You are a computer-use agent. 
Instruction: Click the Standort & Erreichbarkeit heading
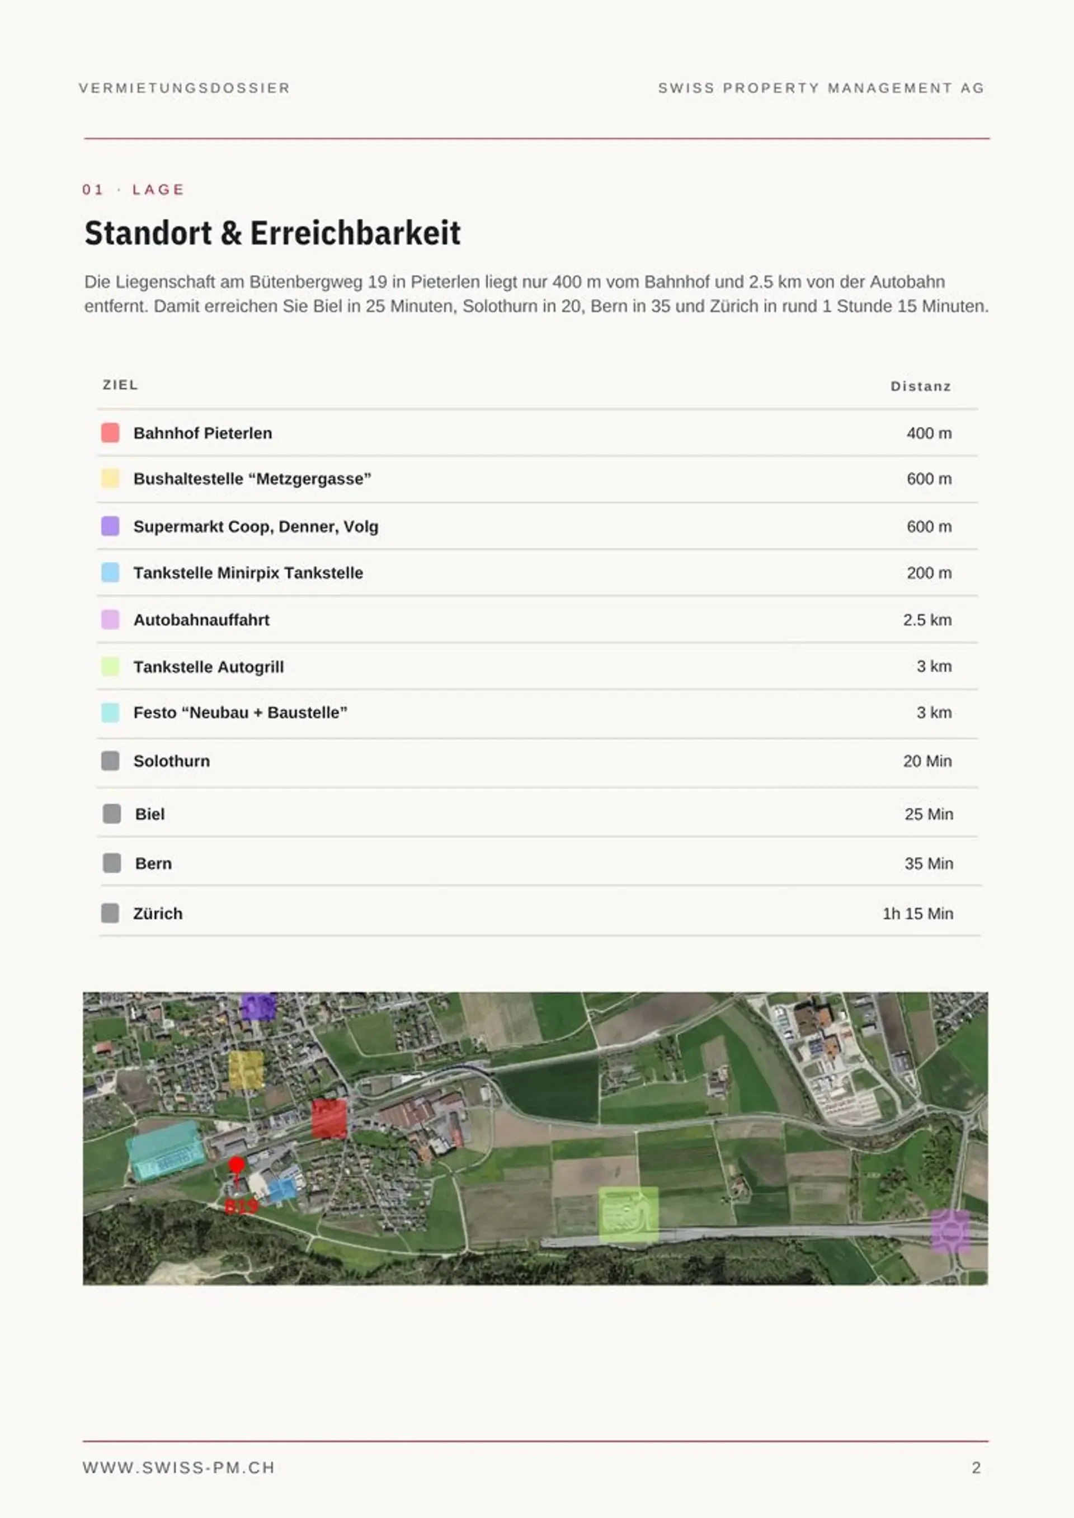click(x=272, y=233)
